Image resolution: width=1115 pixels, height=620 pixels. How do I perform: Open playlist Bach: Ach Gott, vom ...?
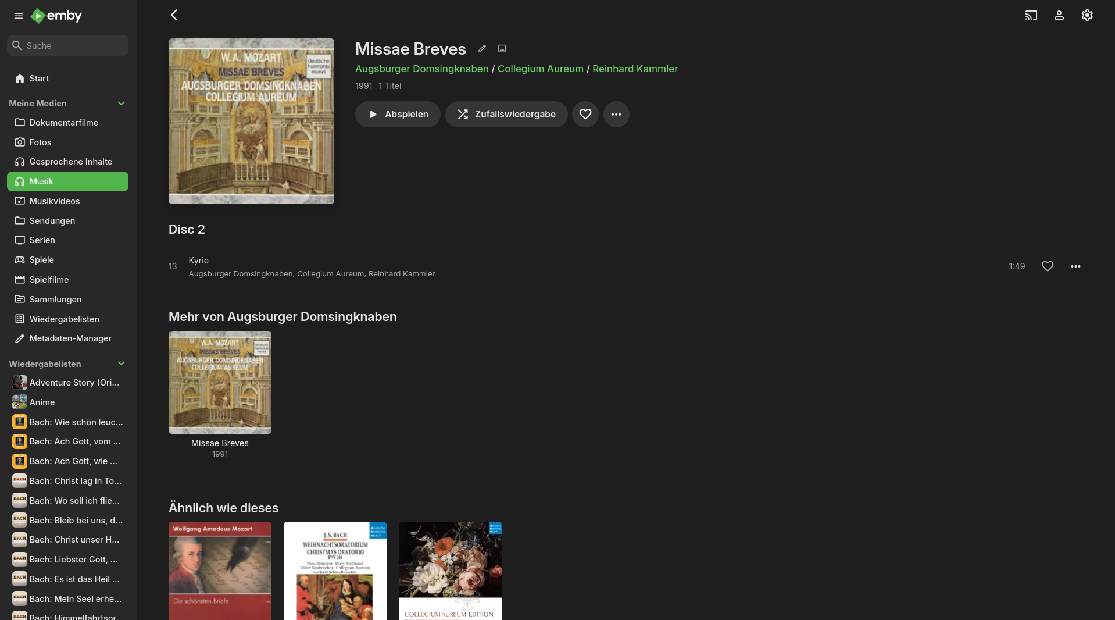[67, 441]
